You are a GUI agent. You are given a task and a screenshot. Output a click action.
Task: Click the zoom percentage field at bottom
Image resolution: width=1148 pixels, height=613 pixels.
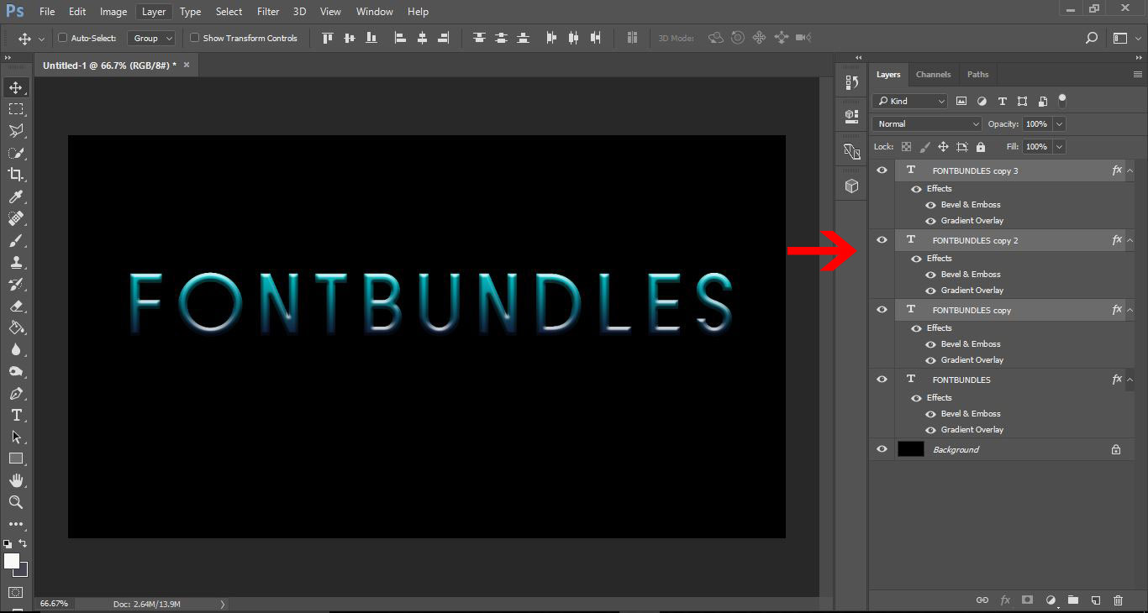click(55, 604)
